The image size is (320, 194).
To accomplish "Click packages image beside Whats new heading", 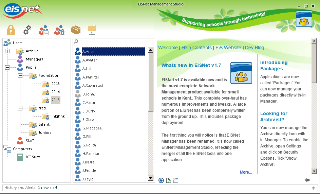I will (x=241, y=73).
